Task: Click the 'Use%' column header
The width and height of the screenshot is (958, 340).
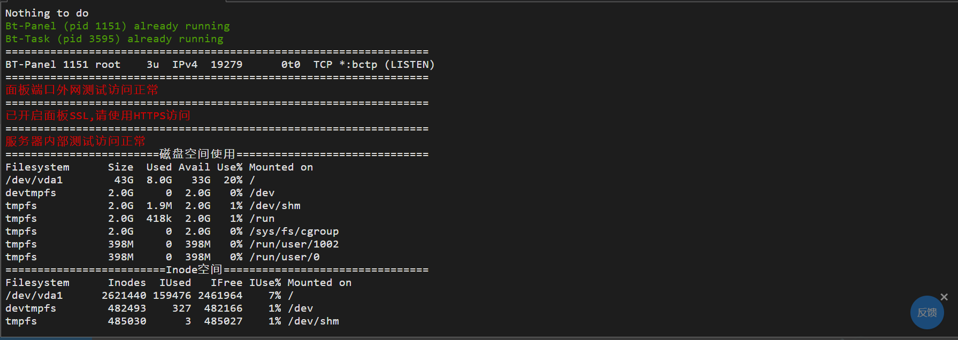Action: pos(230,167)
